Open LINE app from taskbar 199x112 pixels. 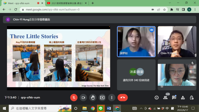(101, 108)
